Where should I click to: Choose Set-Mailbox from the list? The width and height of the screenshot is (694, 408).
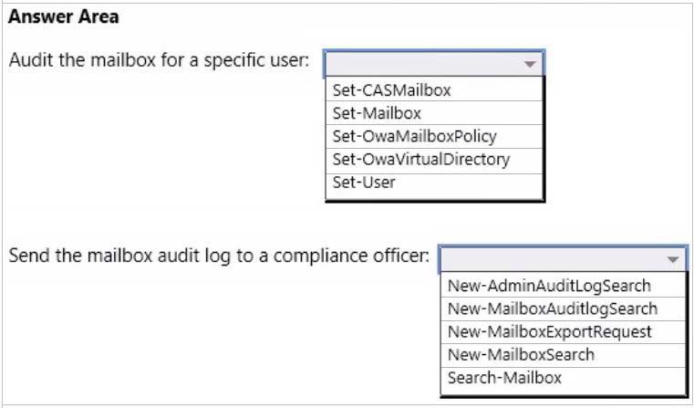point(434,113)
